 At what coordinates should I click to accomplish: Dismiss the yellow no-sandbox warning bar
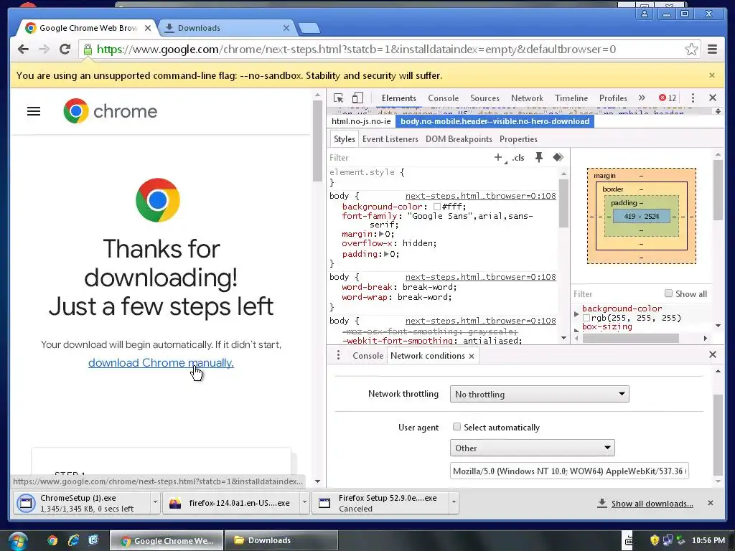pos(712,75)
